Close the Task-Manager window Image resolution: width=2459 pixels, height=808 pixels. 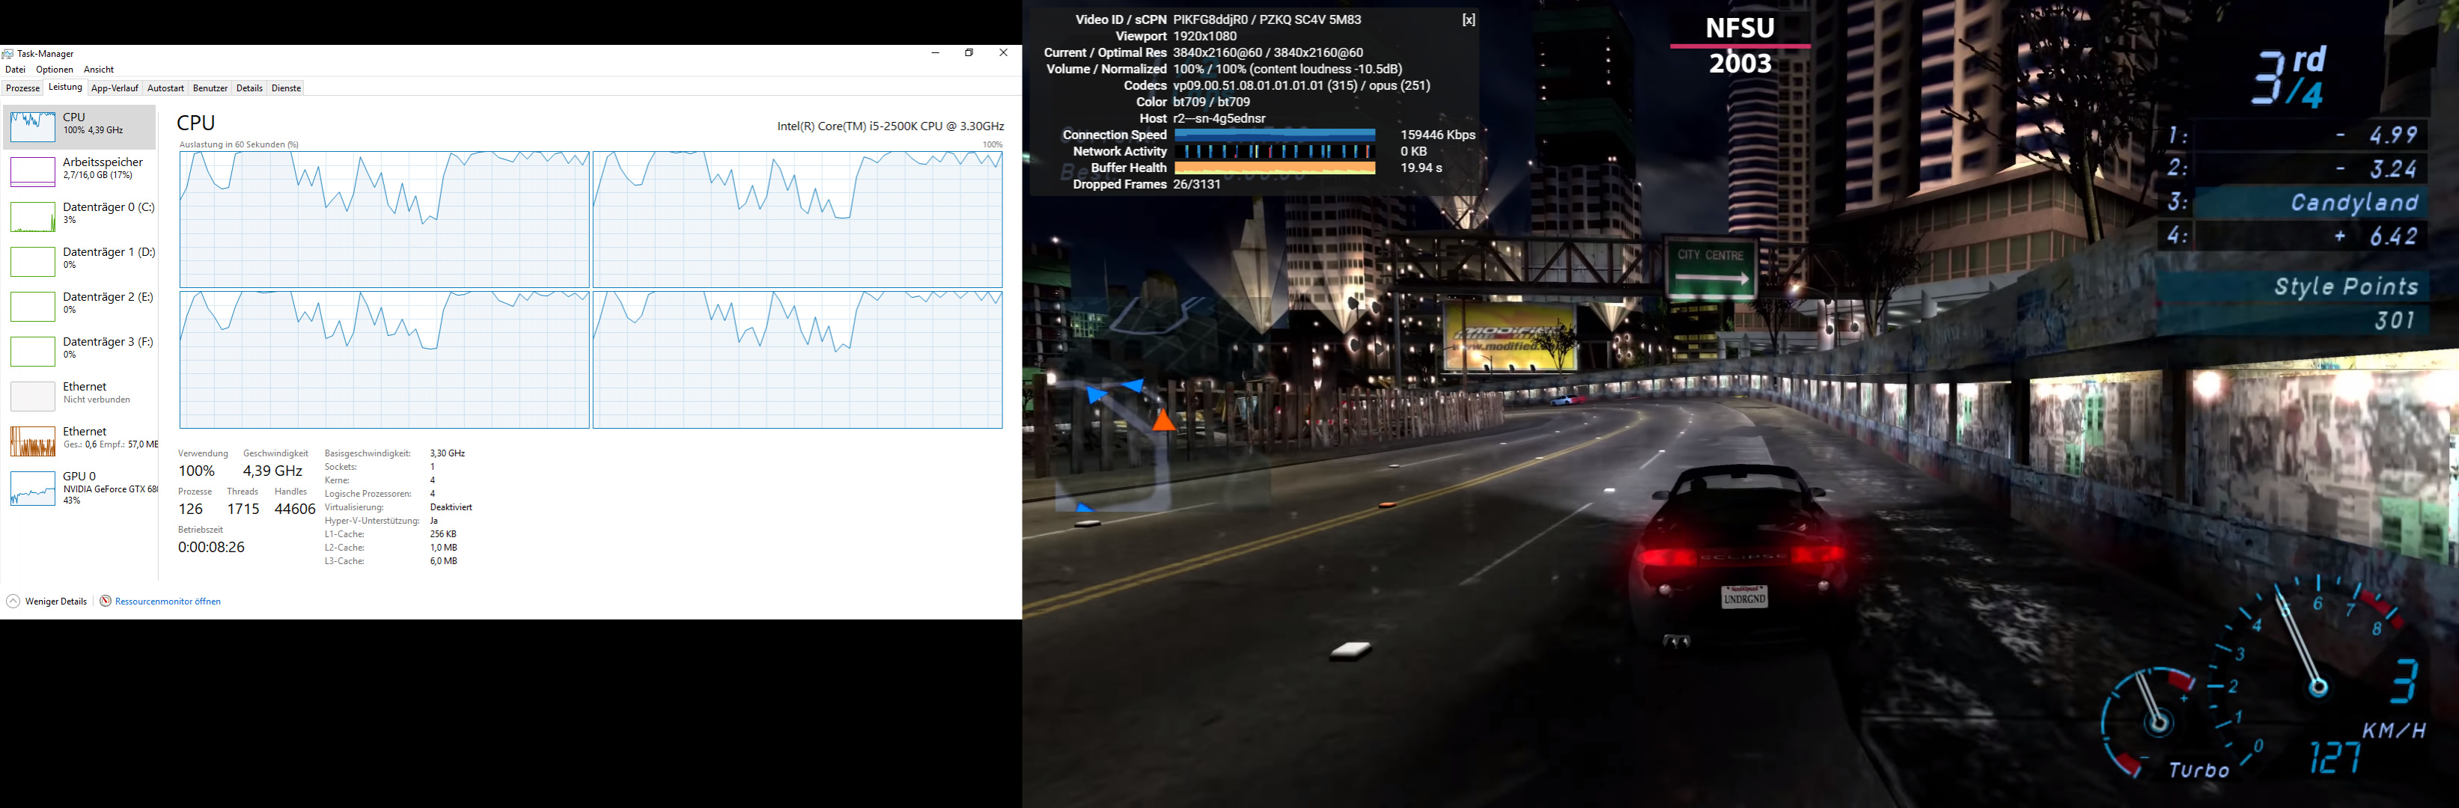click(1003, 53)
